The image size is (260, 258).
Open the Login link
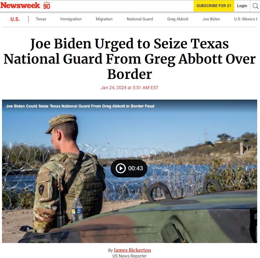[x=242, y=6]
